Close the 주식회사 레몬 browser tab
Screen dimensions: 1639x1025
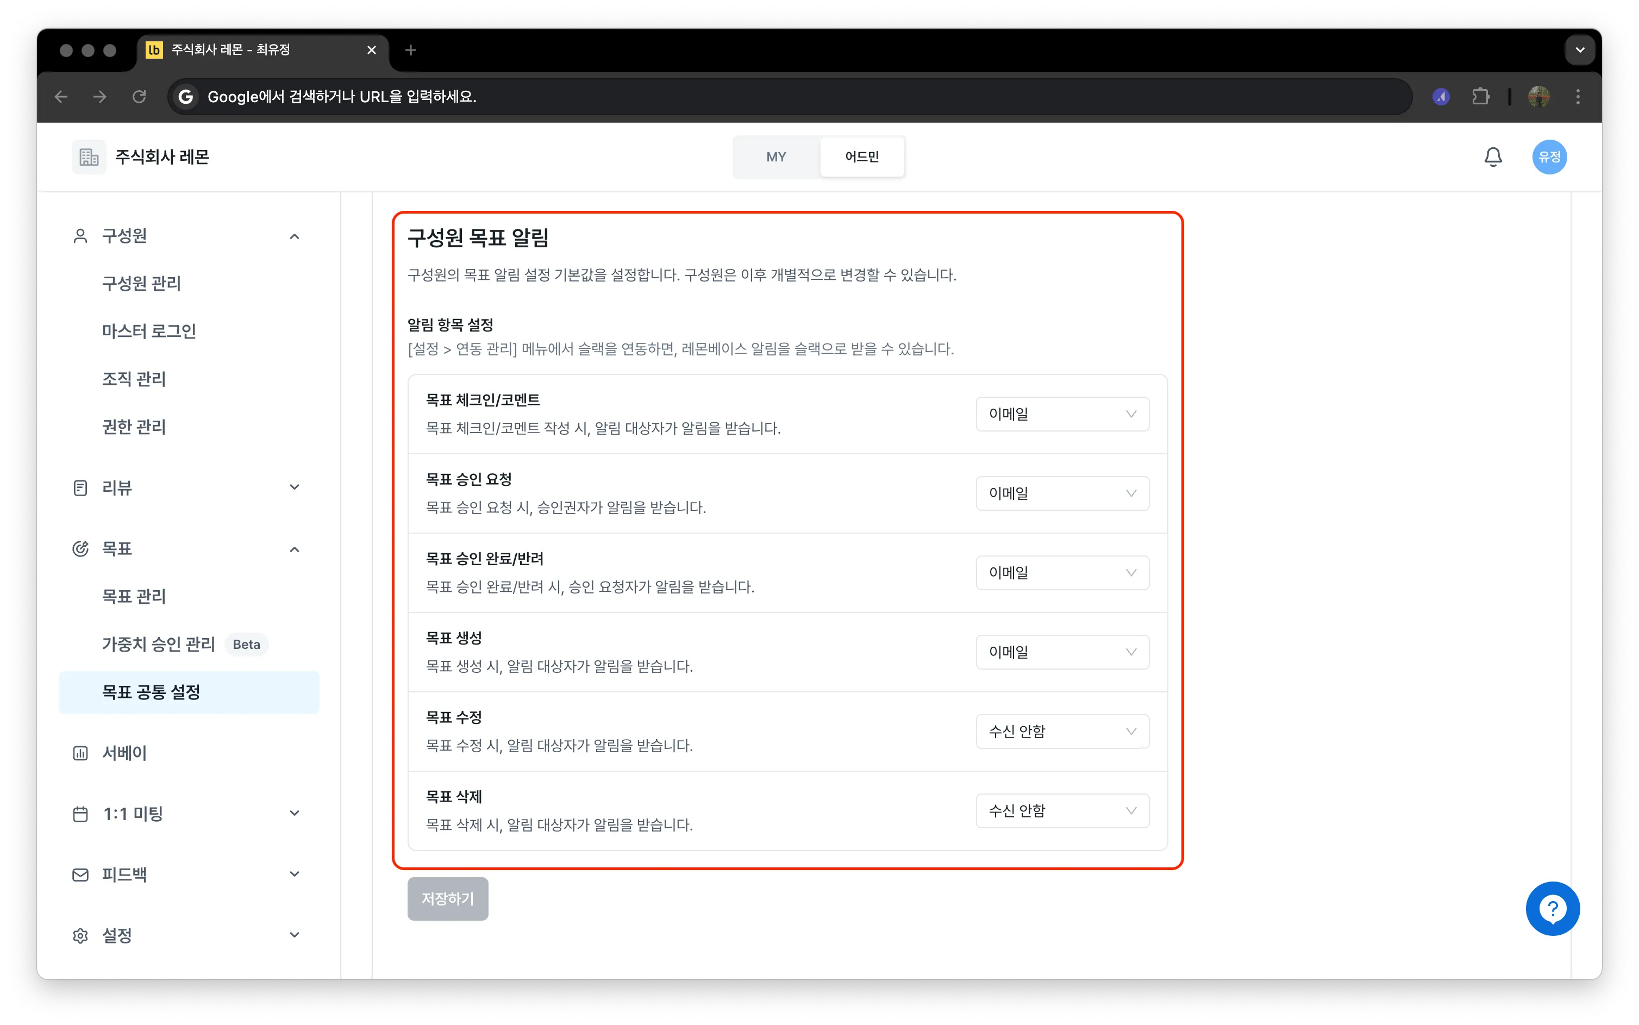[372, 50]
